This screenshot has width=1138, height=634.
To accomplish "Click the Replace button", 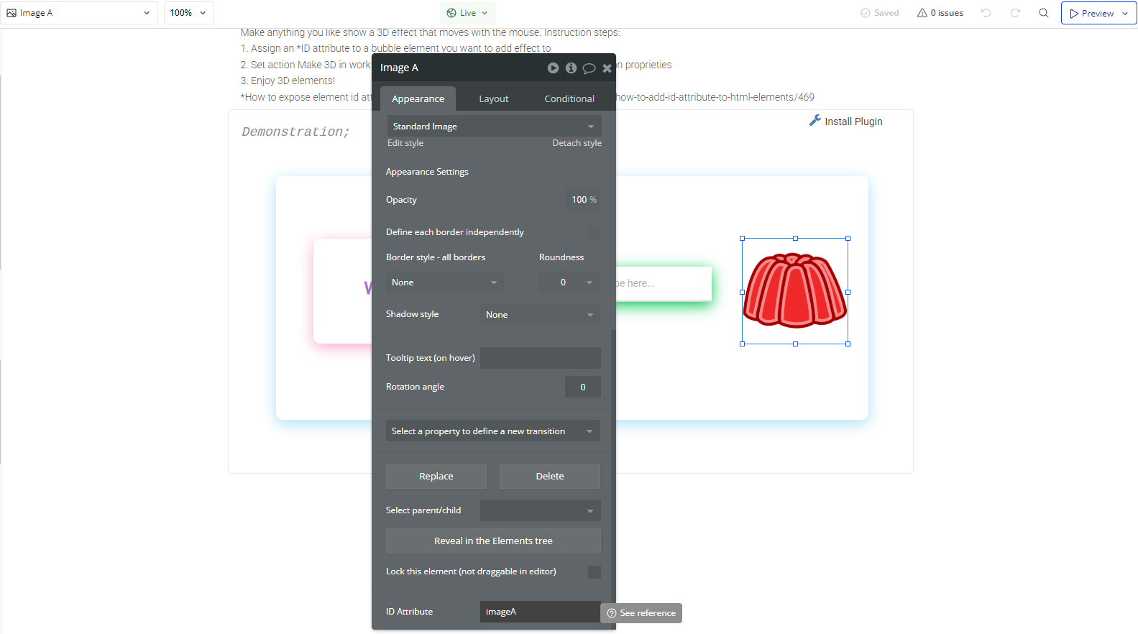I will 436,476.
